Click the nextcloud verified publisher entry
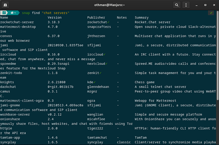Image resolution: width=219 pixels, height=145 pixels. pyautogui.click(x=97, y=64)
